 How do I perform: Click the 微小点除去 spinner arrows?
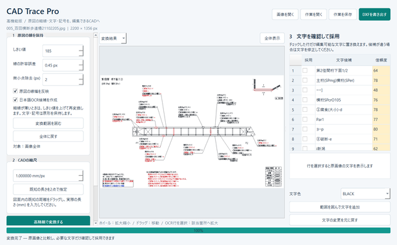point(81,79)
